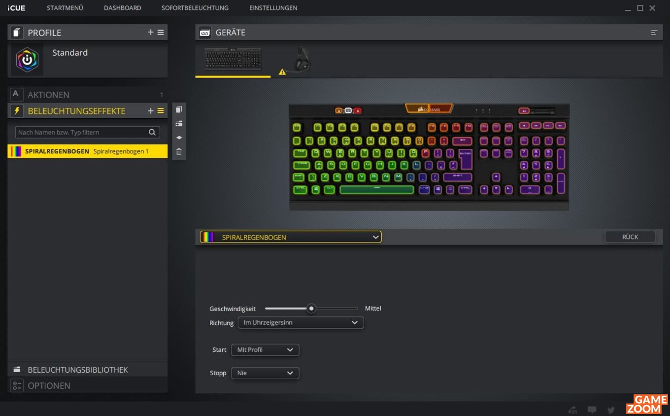The height and width of the screenshot is (416, 670).
Task: Select the Standard profile icon
Action: 27,60
